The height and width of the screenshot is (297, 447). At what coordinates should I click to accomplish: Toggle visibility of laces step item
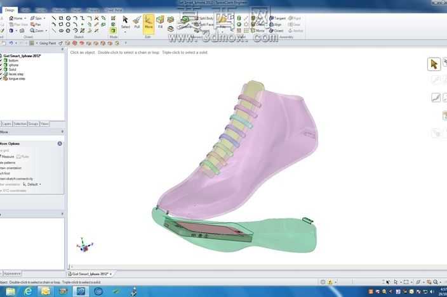tap(1, 74)
